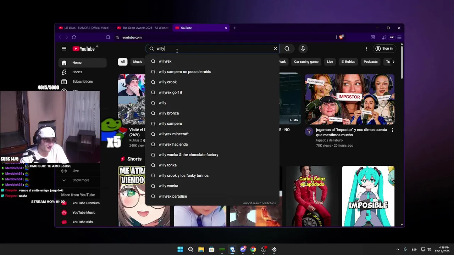Open Live in the sidebar
The image size is (454, 255).
[82, 171]
